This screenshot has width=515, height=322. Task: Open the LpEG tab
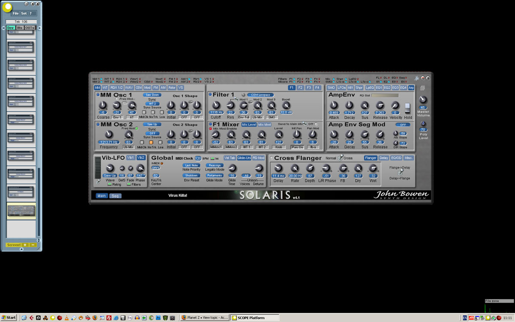tap(370, 88)
